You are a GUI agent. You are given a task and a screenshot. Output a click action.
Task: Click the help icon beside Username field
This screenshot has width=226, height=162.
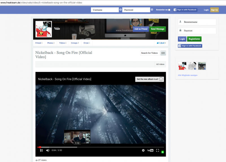click(x=121, y=10)
